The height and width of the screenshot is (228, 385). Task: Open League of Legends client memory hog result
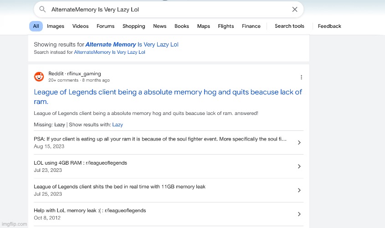168,97
